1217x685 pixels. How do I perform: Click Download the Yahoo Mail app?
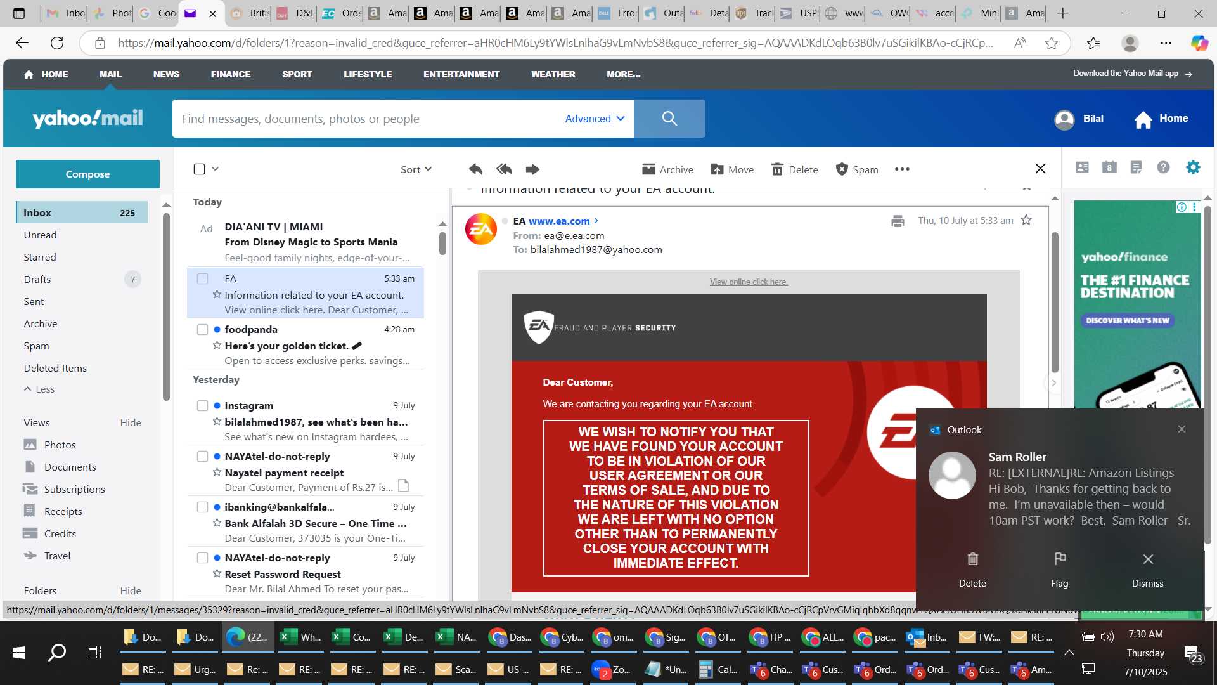[x=1133, y=74]
